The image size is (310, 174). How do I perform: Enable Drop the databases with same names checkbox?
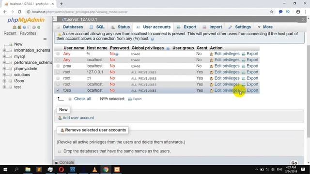(x=60, y=151)
